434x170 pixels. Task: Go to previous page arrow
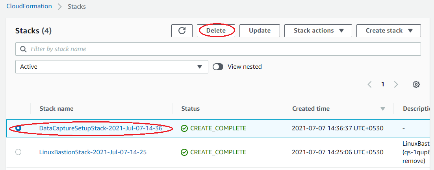[369, 84]
